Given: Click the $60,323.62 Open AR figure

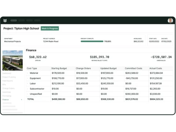Looking at the screenshot, I should [x=38, y=57].
